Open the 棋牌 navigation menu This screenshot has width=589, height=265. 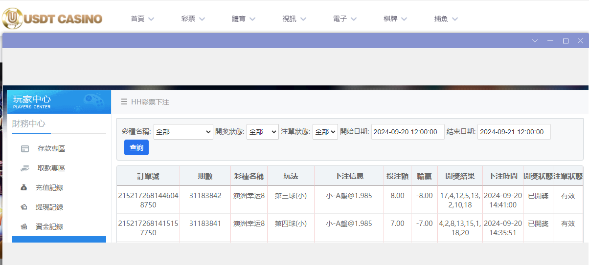[x=395, y=19]
